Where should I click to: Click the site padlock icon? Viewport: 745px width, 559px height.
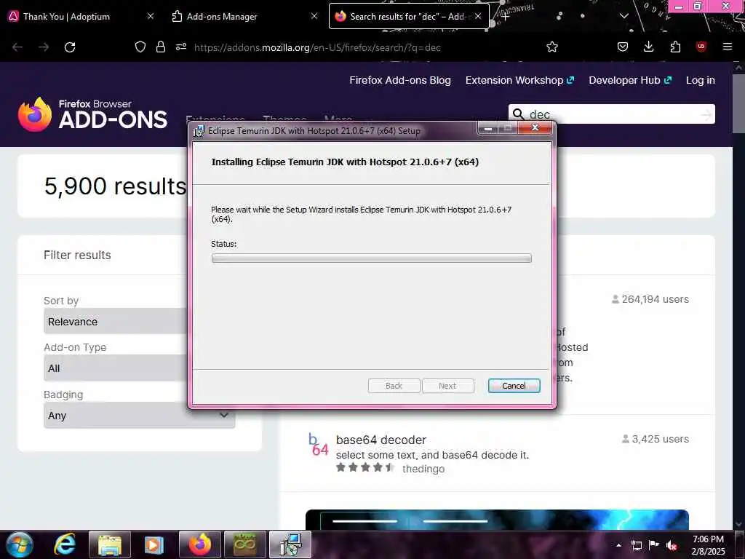tap(161, 47)
